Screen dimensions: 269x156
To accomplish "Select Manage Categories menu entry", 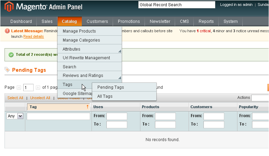I will coord(89,40).
